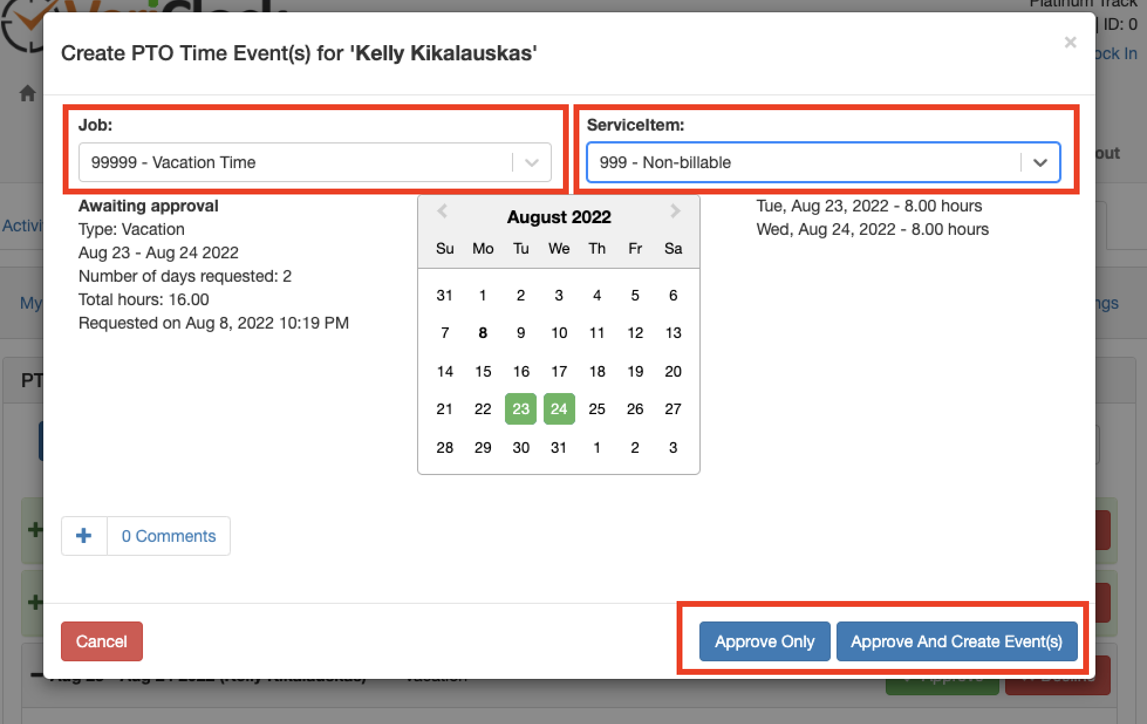Expand the ServiceItem dropdown arrow

[x=1040, y=163]
